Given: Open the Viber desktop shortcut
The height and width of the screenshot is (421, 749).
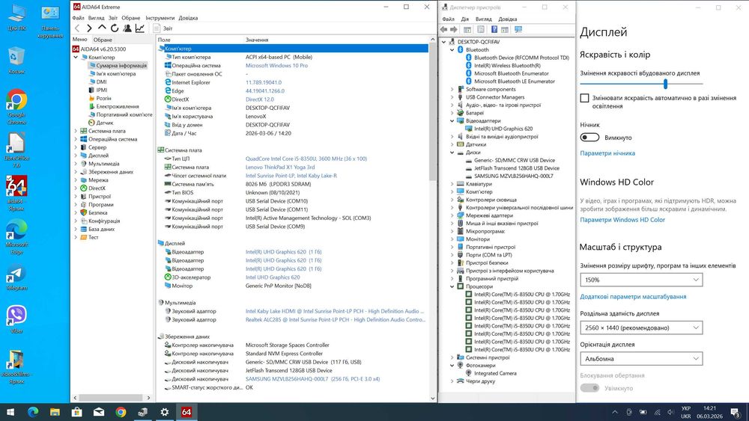Looking at the screenshot, I should pyautogui.click(x=16, y=319).
